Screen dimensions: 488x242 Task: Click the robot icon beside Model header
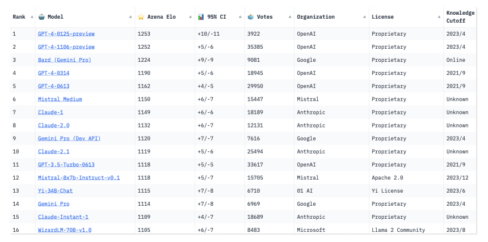(41, 17)
